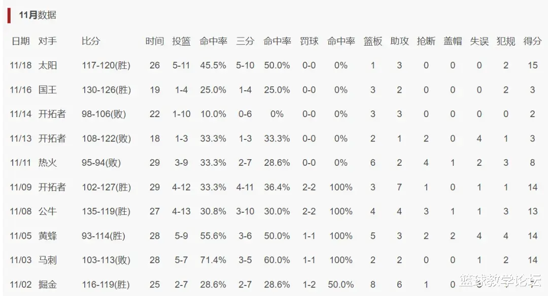Select the 公牛 opponent name
The image size is (548, 296).
pos(47,211)
